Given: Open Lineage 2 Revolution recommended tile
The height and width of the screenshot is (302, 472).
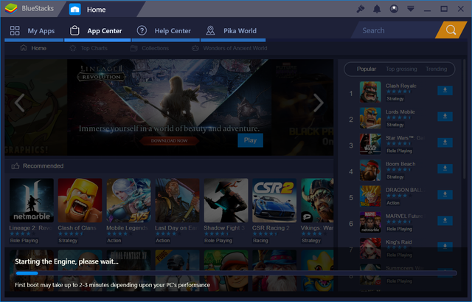Looking at the screenshot, I should point(31,200).
